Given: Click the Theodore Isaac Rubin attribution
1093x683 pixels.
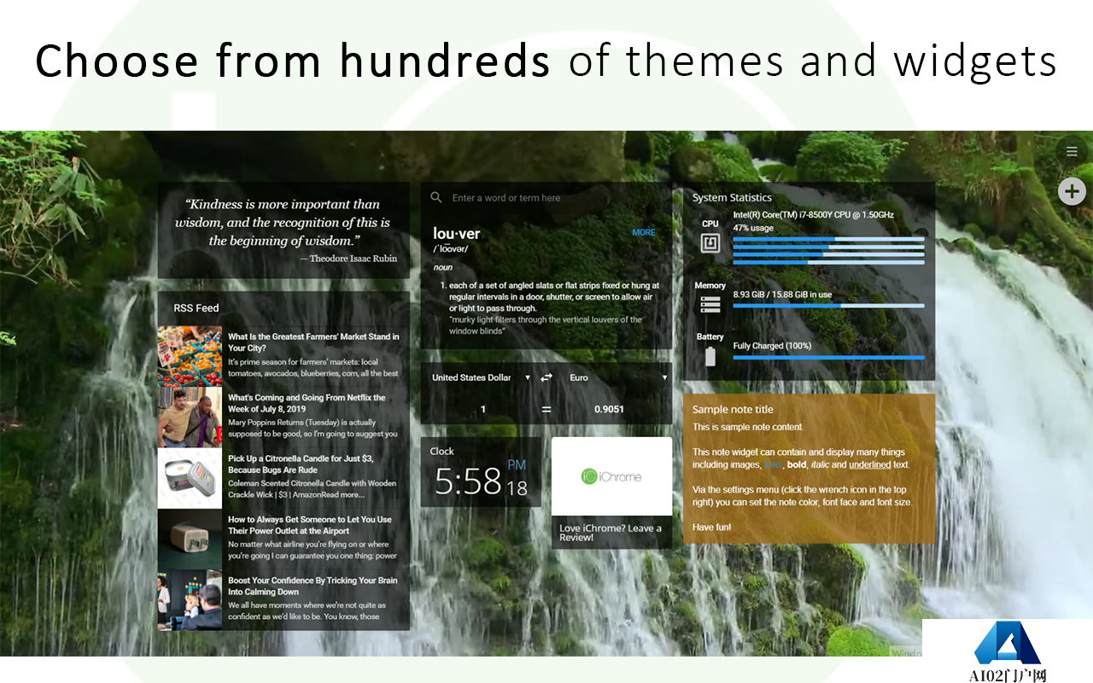Looking at the screenshot, I should [x=348, y=259].
